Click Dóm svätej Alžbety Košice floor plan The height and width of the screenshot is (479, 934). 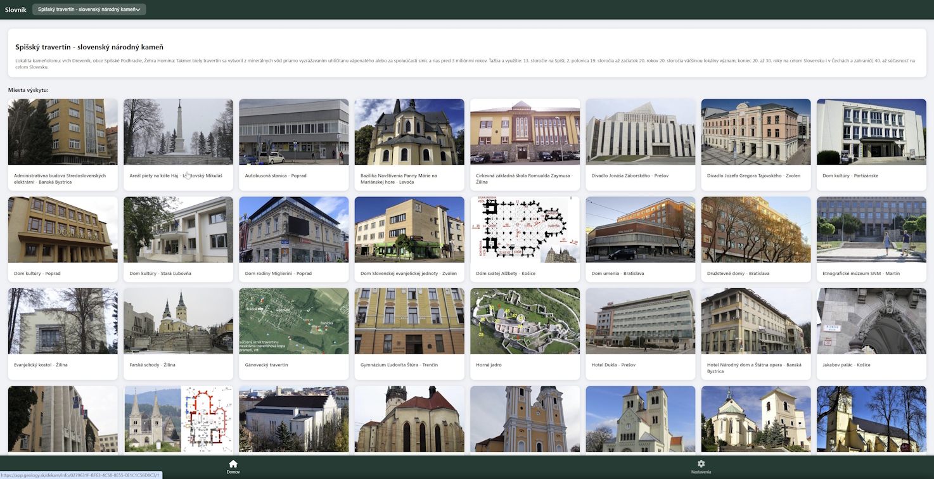[x=525, y=229]
